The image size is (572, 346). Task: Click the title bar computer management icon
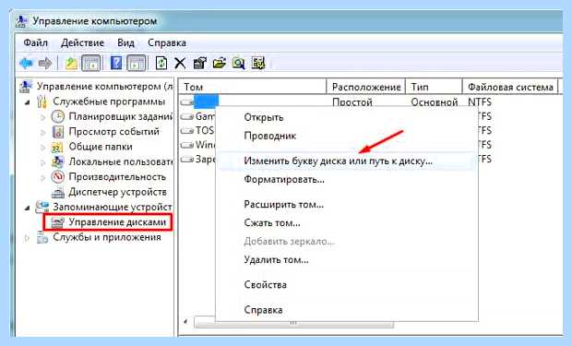[x=21, y=21]
